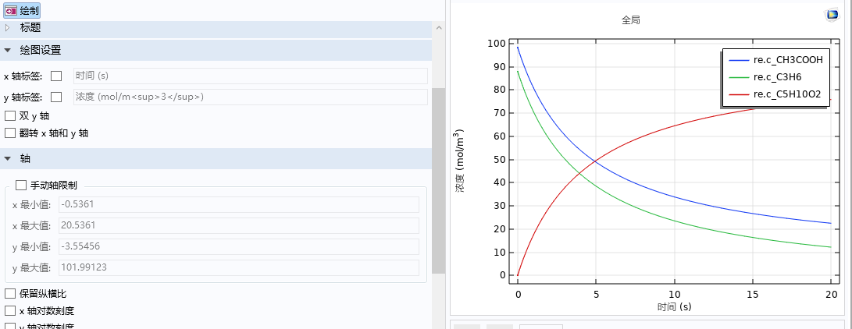Click the red re.c_C5H10O2 legend entry

786,94
